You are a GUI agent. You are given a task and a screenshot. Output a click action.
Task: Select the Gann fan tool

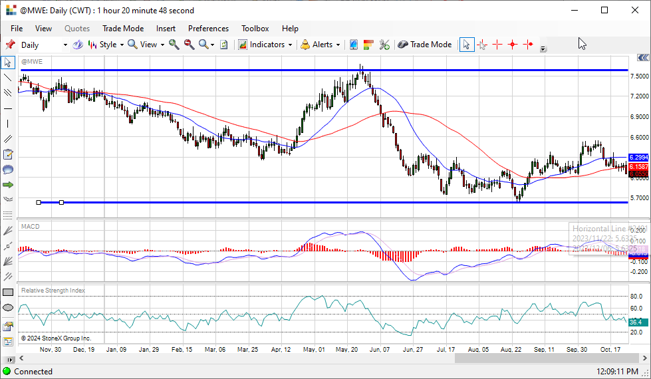[x=7, y=261]
